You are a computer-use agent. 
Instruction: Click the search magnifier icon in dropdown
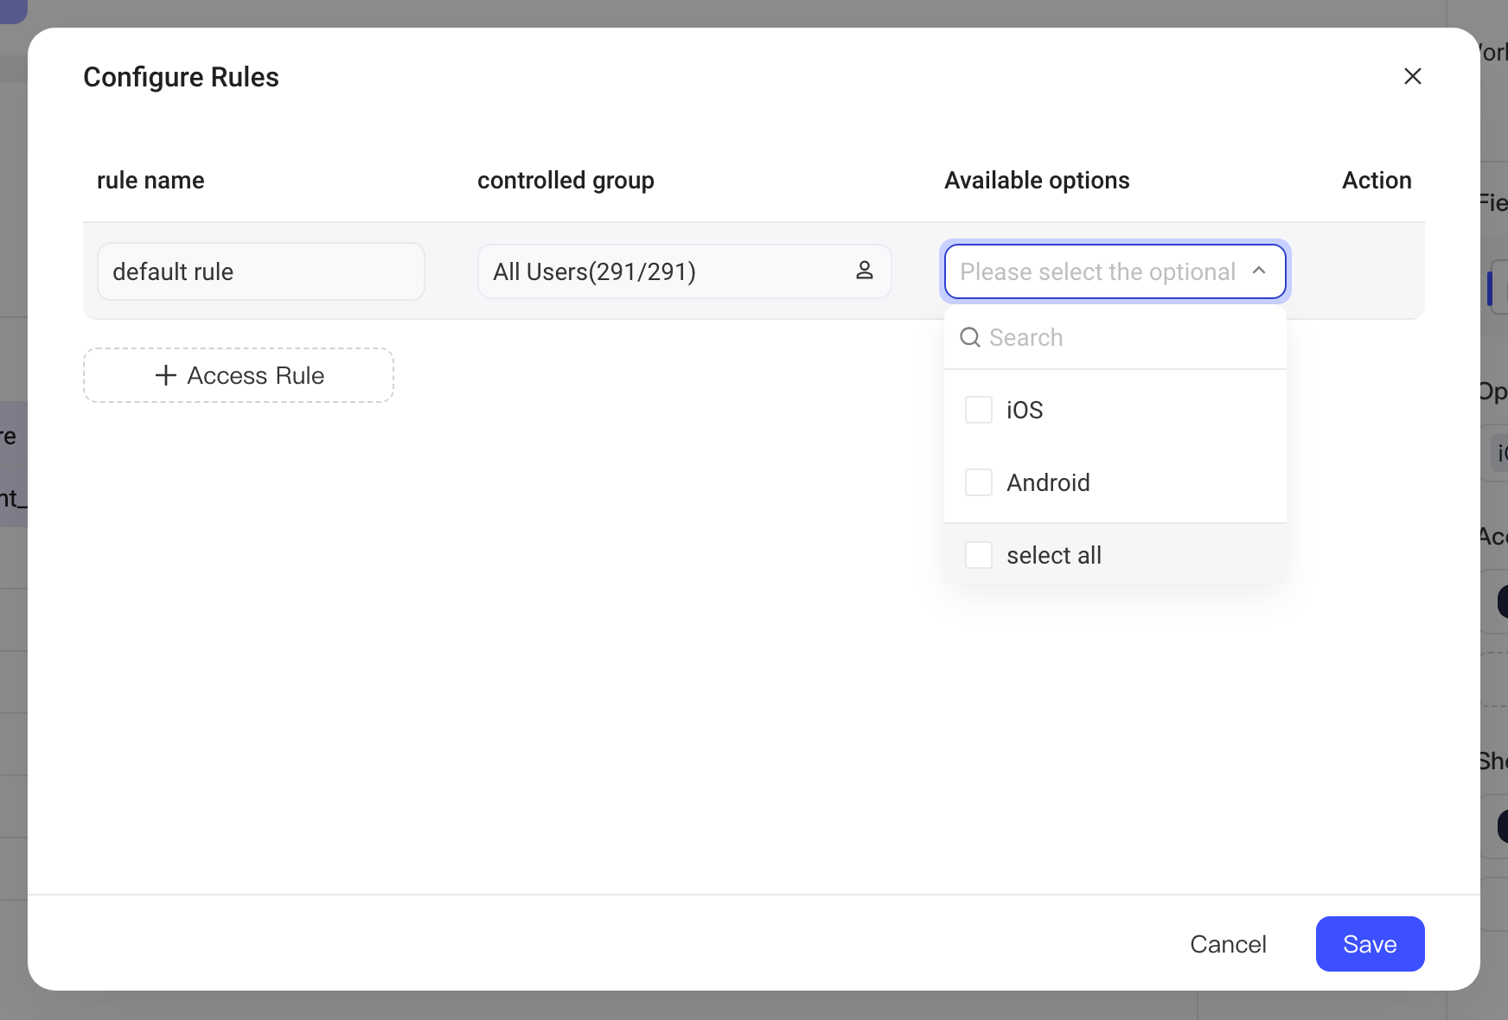point(970,337)
